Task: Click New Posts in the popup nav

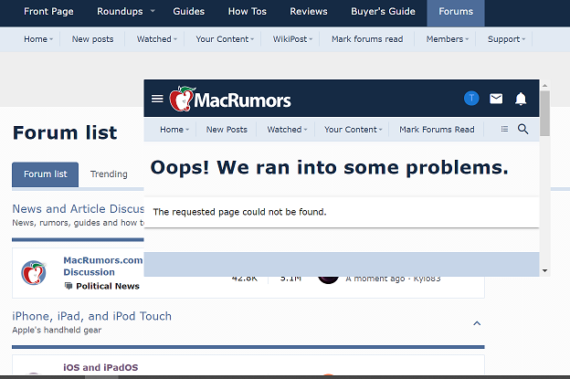Action: coord(227,130)
